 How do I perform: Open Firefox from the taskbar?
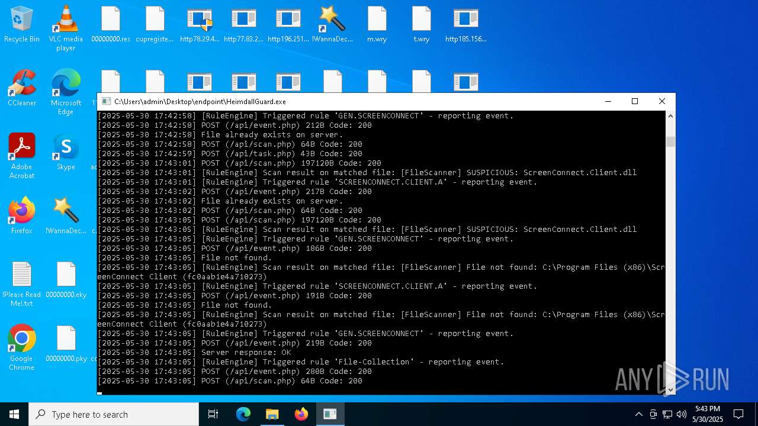[x=301, y=414]
